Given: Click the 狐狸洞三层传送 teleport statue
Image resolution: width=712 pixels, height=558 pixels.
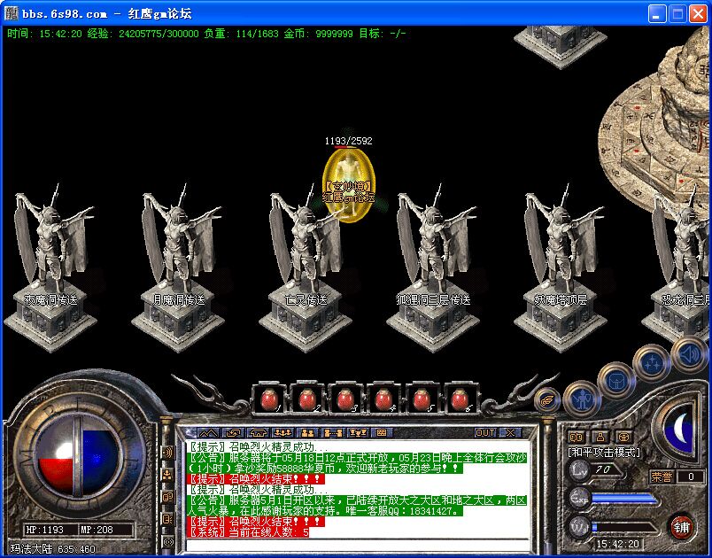Looking at the screenshot, I should 433,267.
